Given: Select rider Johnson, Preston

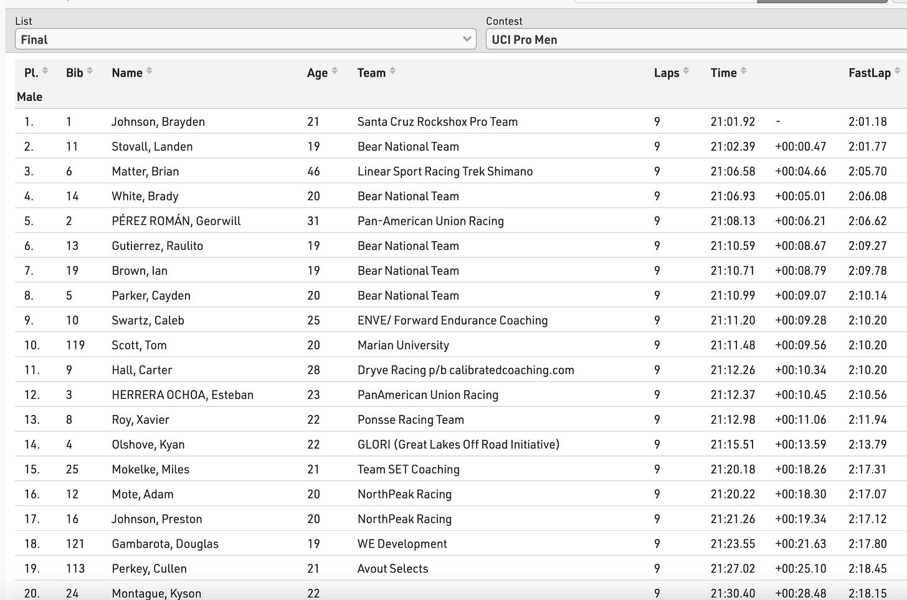Looking at the screenshot, I should tap(157, 519).
